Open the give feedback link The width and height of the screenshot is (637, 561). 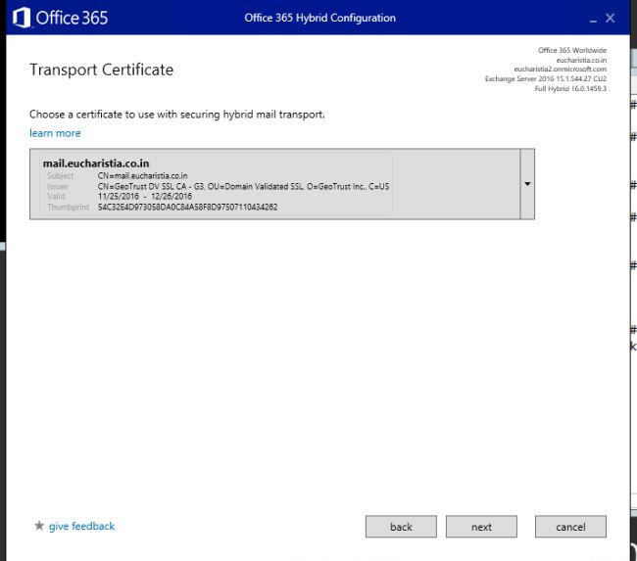click(x=81, y=526)
